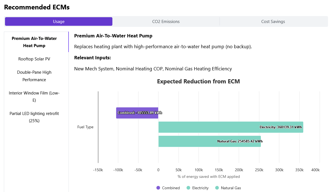The width and height of the screenshot is (333, 192).
Task: Select the Cost Savings tab
Action: point(273,22)
